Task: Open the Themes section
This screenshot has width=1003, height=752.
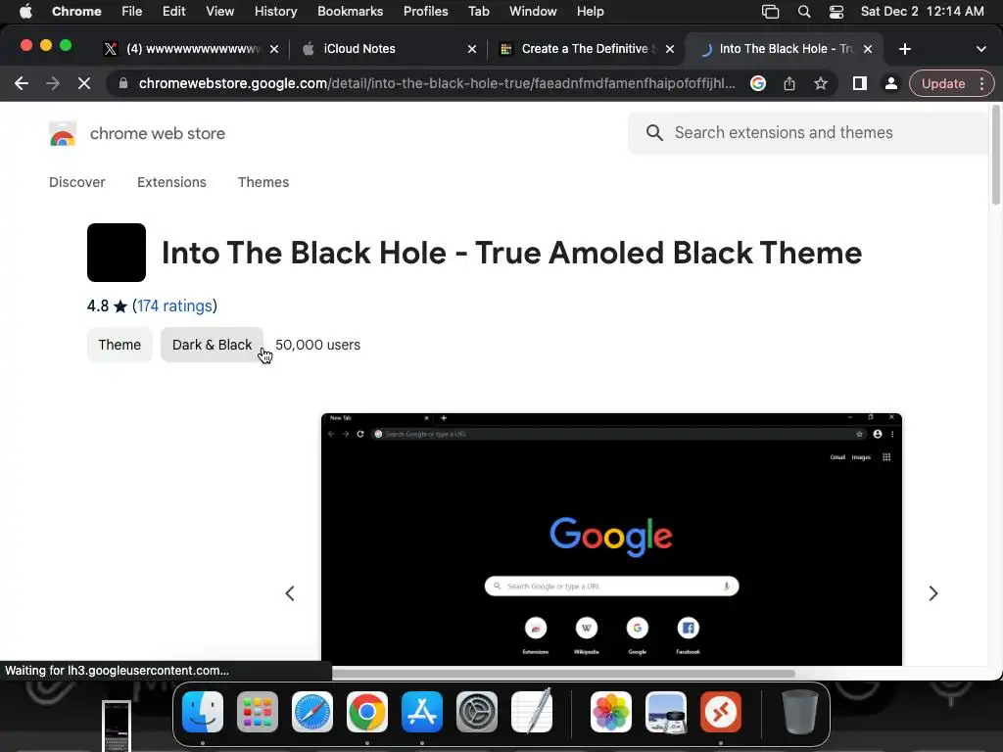Action: [263, 182]
